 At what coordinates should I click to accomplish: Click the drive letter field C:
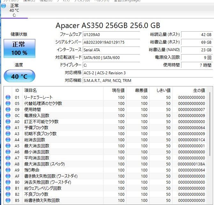(111, 65)
